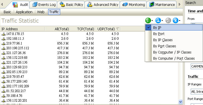Open the Maintenance tab
The image size is (203, 105).
(x=162, y=5)
